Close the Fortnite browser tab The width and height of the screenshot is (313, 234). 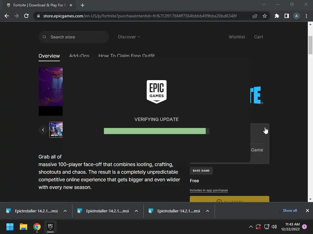pyautogui.click(x=71, y=5)
